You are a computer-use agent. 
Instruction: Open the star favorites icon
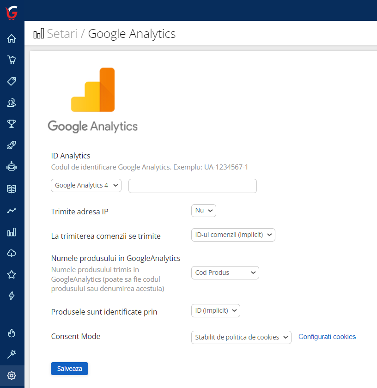tap(12, 275)
